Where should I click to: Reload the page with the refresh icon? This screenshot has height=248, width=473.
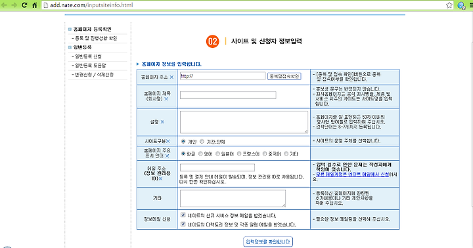click(x=24, y=5)
